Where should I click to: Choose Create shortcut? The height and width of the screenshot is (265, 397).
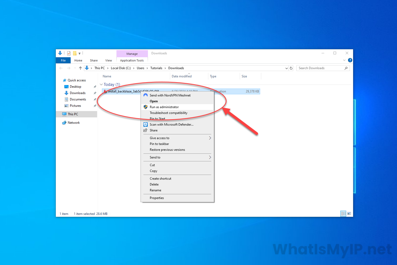177,179
